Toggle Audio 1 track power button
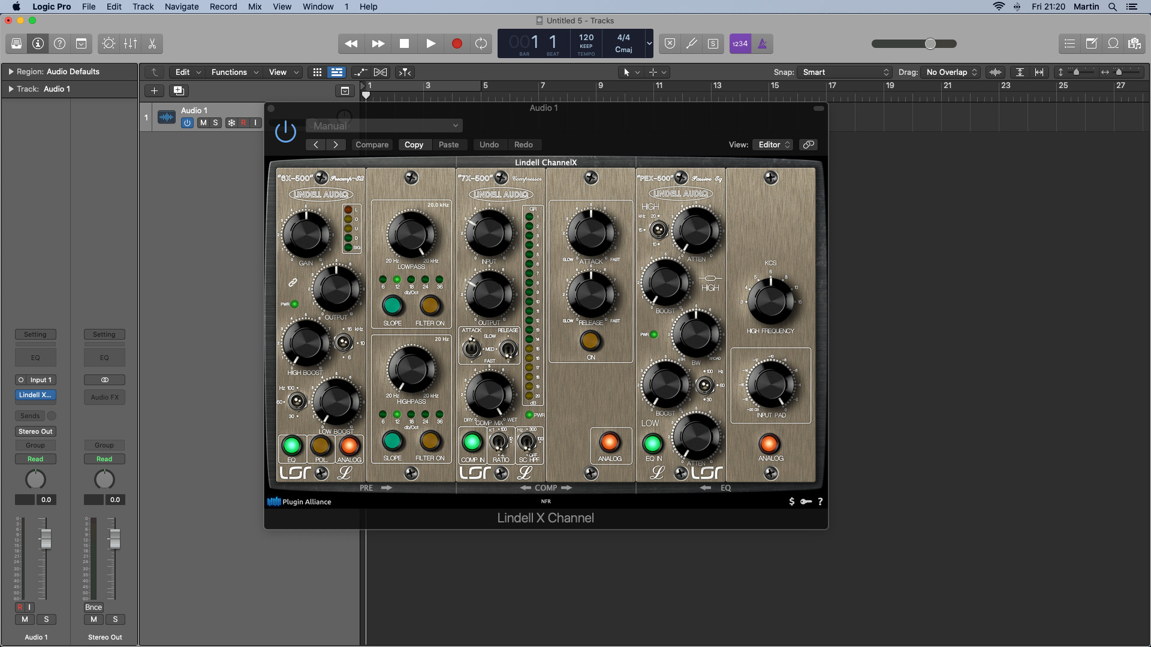Image resolution: width=1151 pixels, height=647 pixels. [x=187, y=123]
